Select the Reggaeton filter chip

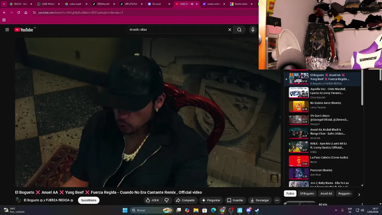(345, 193)
